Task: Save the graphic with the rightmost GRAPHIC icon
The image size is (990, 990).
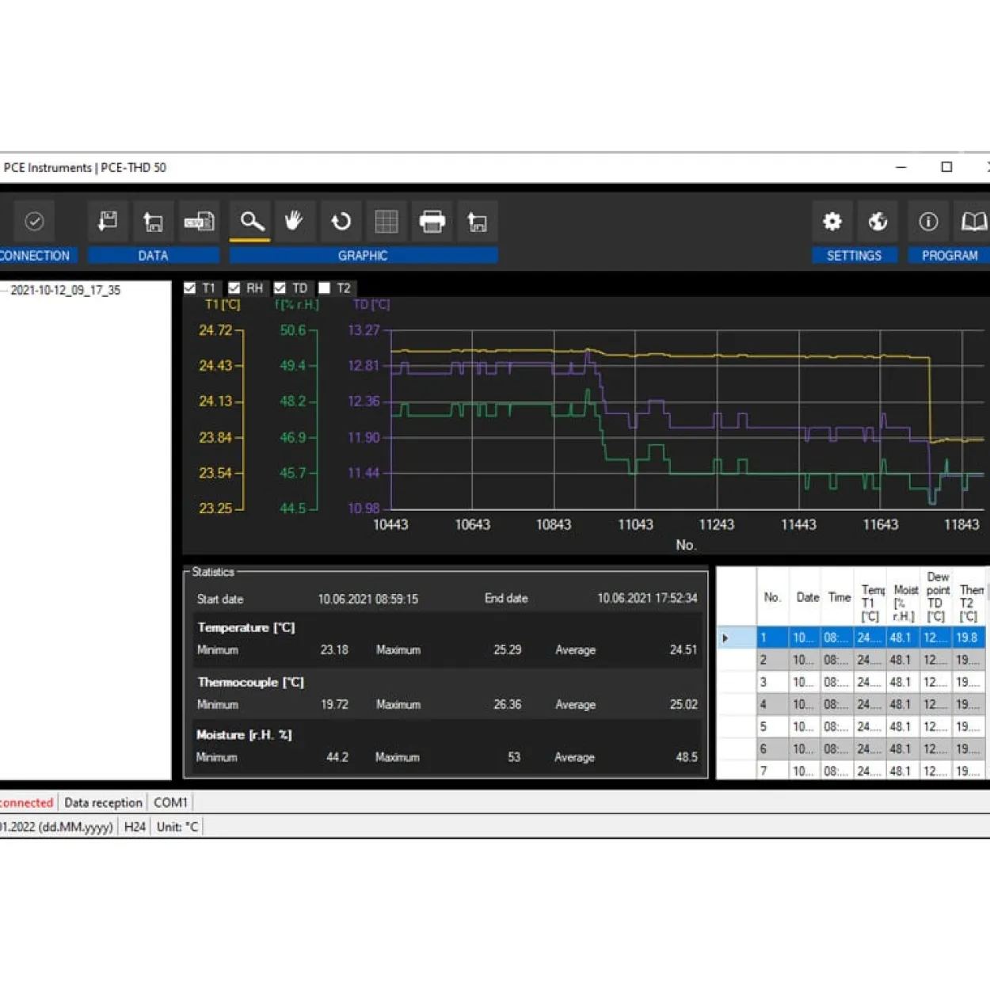Action: [x=478, y=222]
